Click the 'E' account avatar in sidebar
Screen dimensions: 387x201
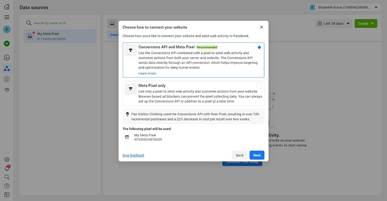tap(6, 29)
